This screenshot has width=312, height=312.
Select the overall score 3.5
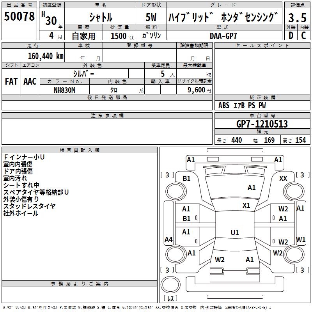tap(297, 18)
